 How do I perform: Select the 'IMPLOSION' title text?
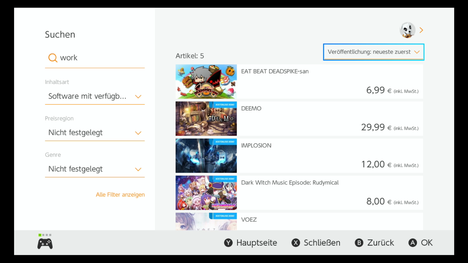point(256,146)
